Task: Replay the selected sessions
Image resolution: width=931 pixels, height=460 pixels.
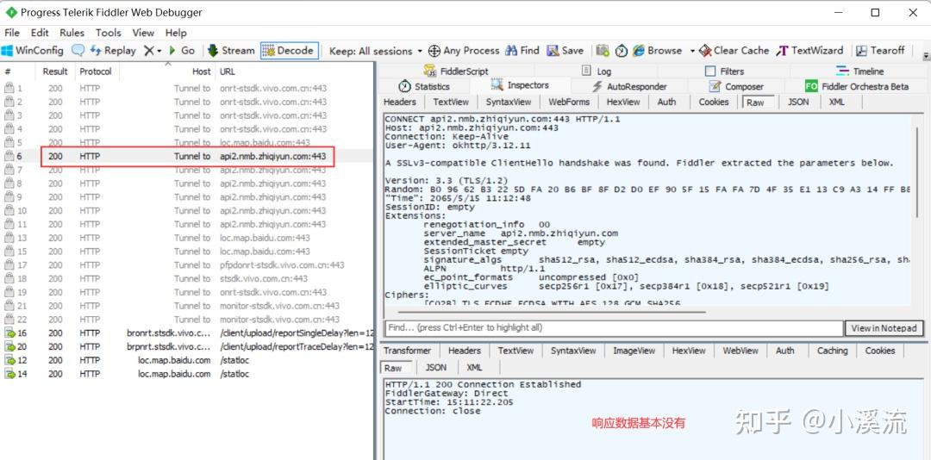Action: [113, 51]
